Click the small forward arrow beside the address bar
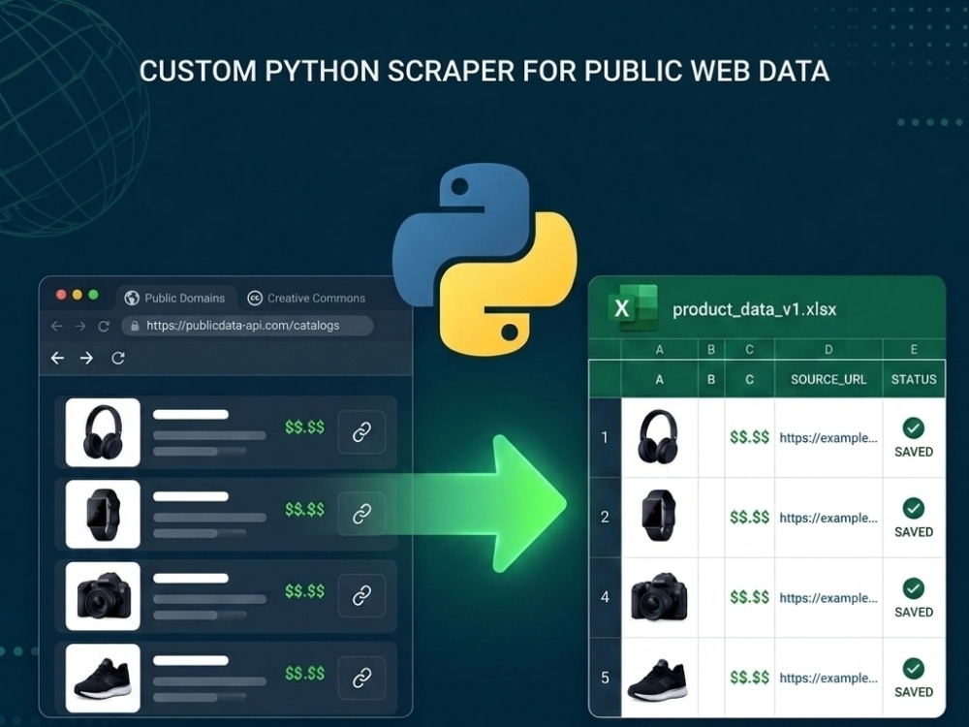Screen dimensions: 969x727 click(80, 326)
